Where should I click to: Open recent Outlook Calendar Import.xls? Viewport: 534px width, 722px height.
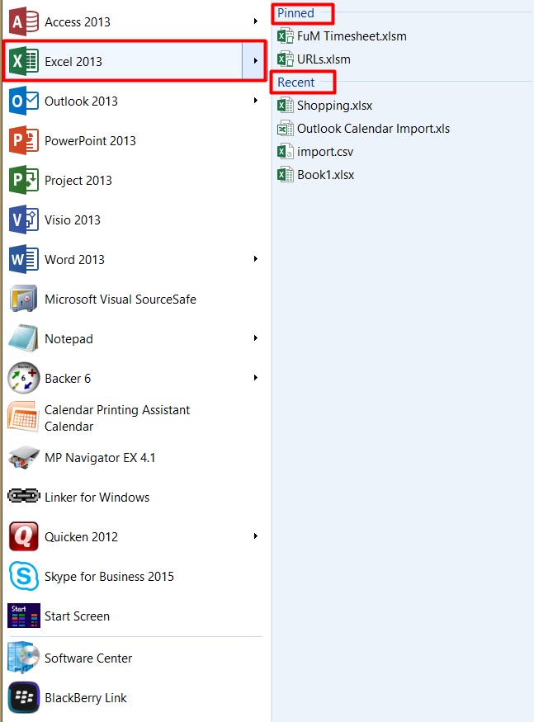click(373, 129)
